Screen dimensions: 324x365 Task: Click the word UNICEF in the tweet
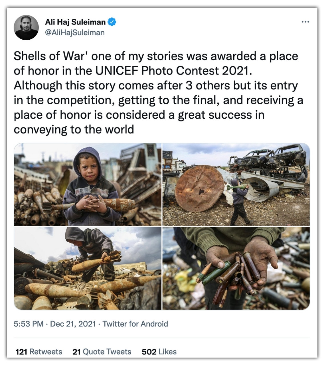117,71
